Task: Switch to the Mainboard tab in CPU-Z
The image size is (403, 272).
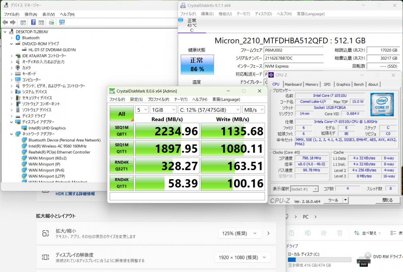Action: (x=293, y=84)
